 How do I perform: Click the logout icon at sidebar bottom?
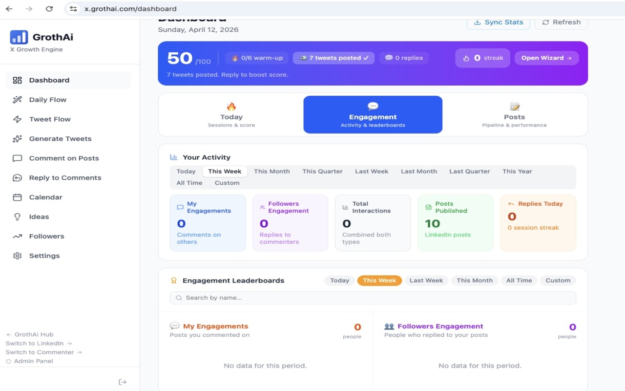(x=123, y=382)
